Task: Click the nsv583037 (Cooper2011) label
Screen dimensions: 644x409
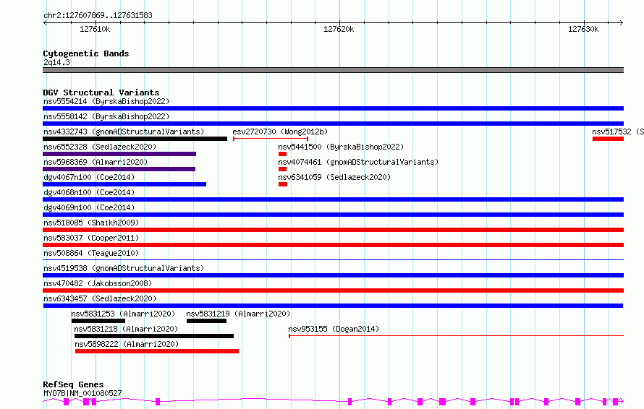Action: (91, 238)
